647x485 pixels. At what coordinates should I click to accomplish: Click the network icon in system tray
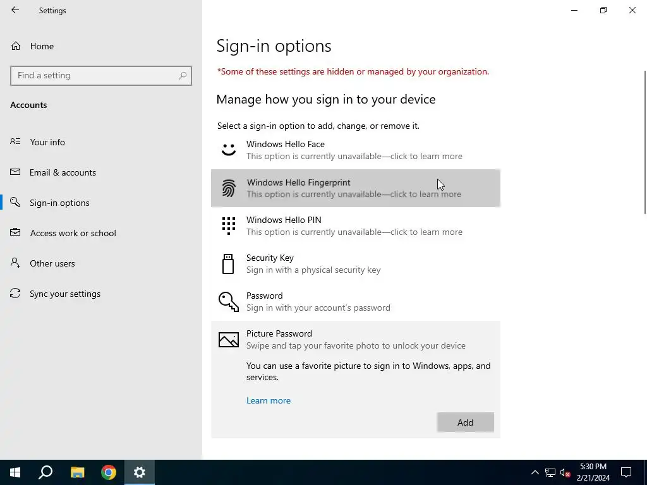[550, 472]
